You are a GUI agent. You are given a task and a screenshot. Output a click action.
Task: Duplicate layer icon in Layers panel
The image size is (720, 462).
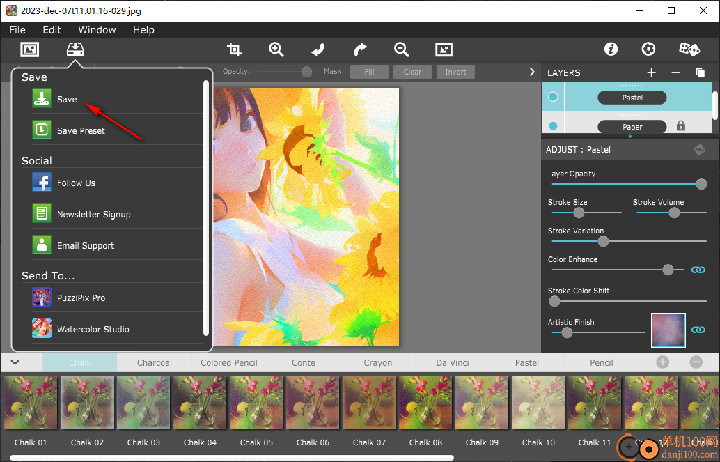tap(700, 72)
